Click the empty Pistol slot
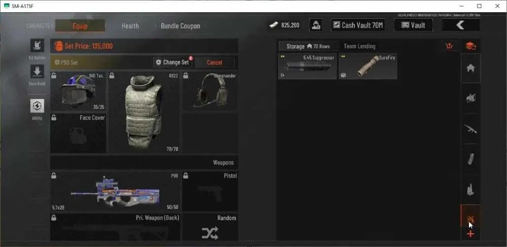 pos(210,191)
